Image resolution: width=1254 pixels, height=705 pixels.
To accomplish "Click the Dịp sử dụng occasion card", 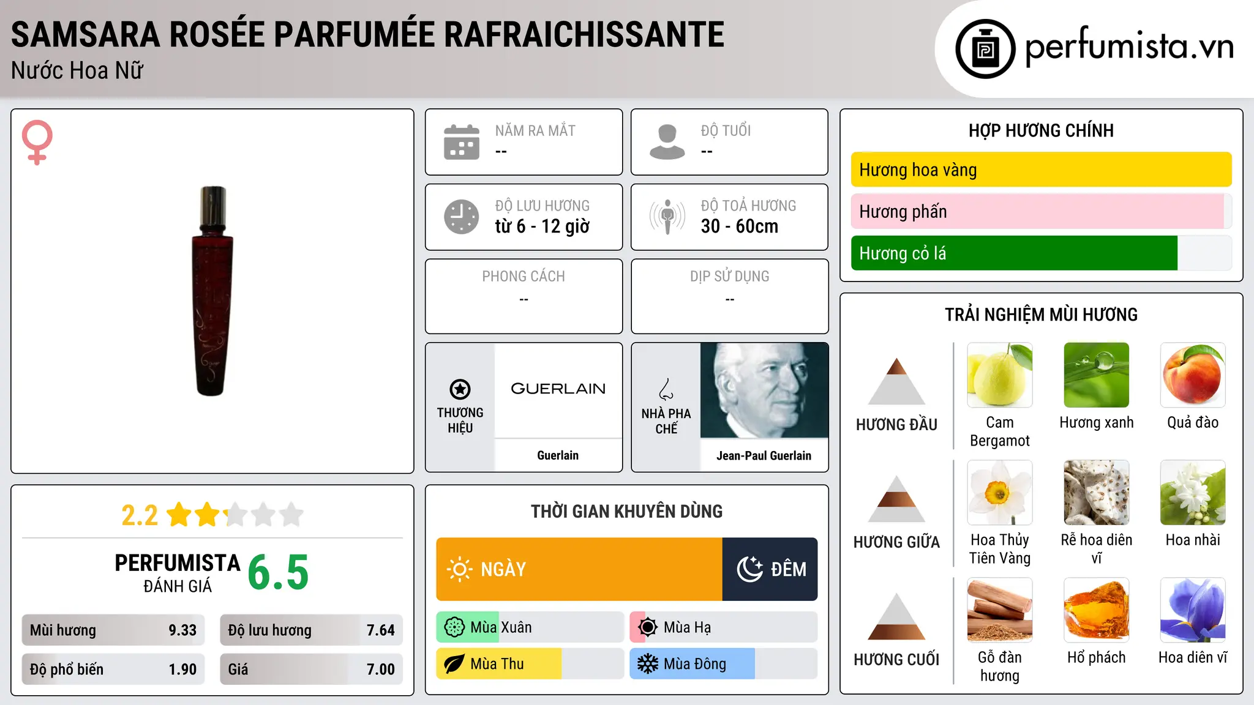I will tap(729, 296).
